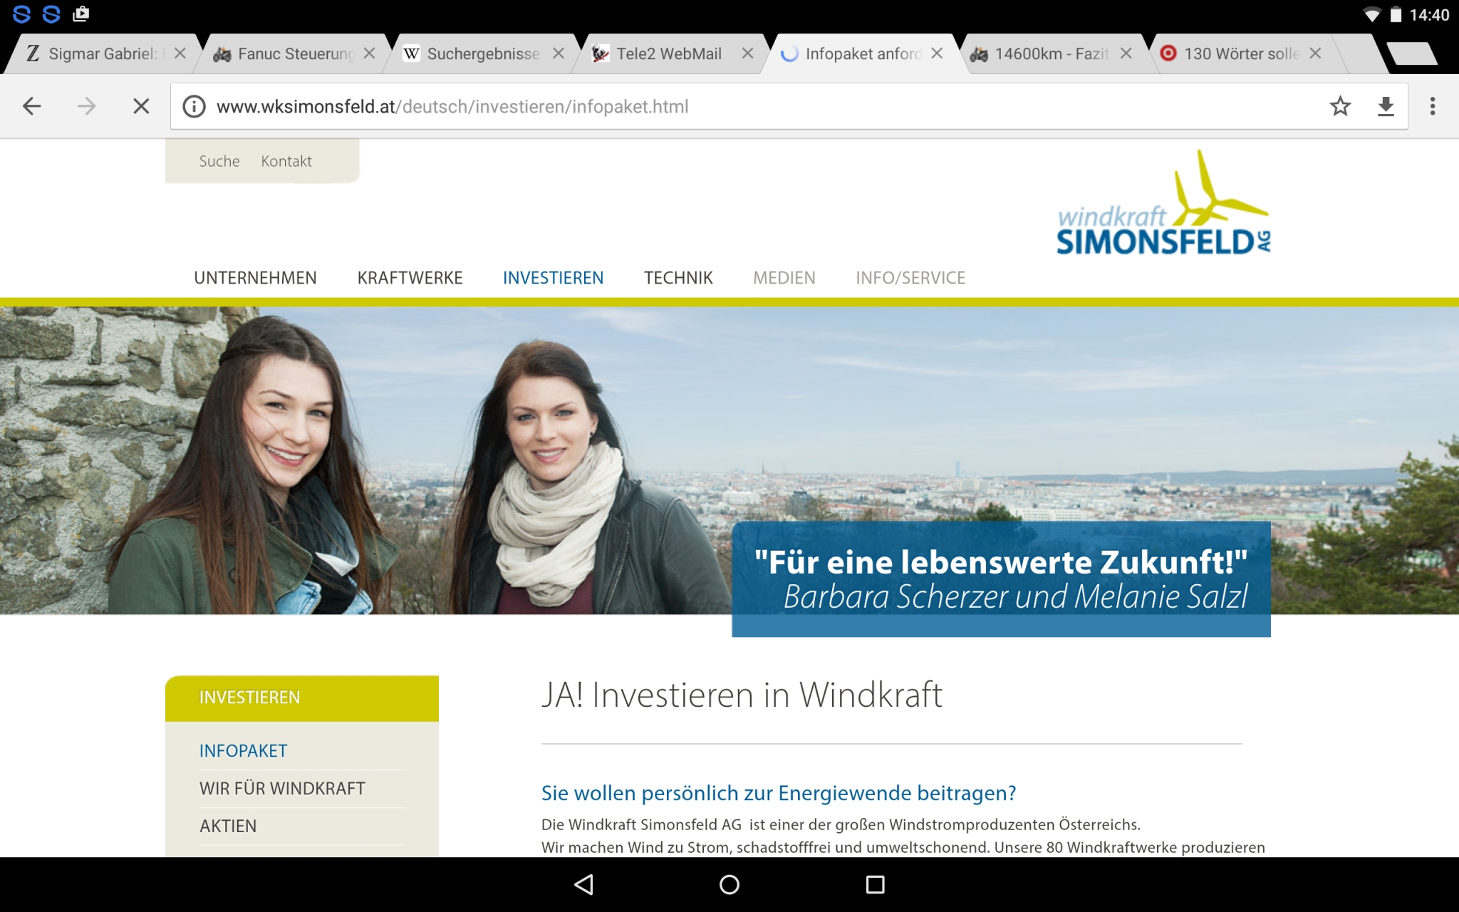Open the TECHNIK navigation menu
The height and width of the screenshot is (912, 1459).
[678, 278]
